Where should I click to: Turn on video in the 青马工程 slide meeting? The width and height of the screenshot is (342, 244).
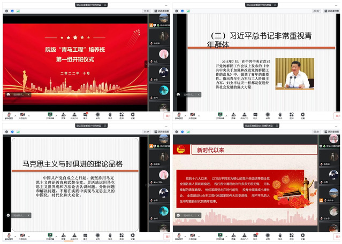point(22,114)
